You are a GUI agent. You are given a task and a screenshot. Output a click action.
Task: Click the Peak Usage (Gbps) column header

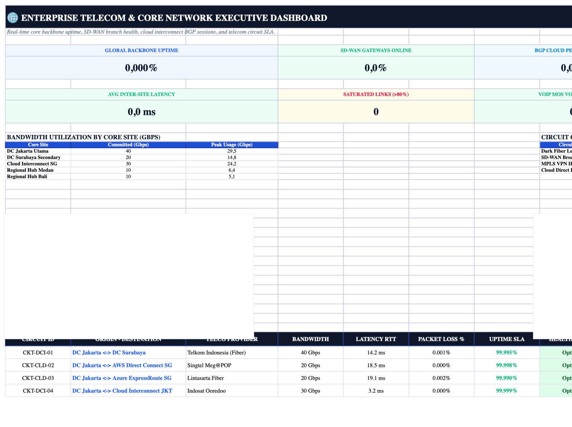click(x=232, y=145)
